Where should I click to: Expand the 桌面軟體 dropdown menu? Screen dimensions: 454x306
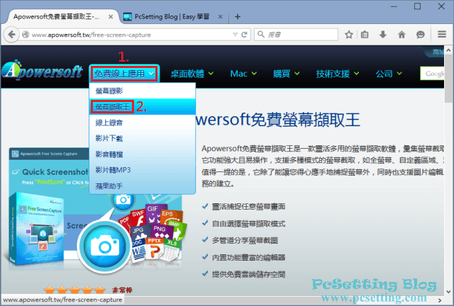point(194,73)
